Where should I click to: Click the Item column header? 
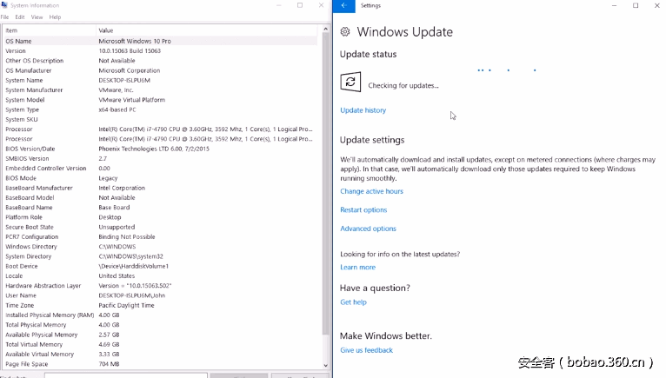click(x=50, y=30)
